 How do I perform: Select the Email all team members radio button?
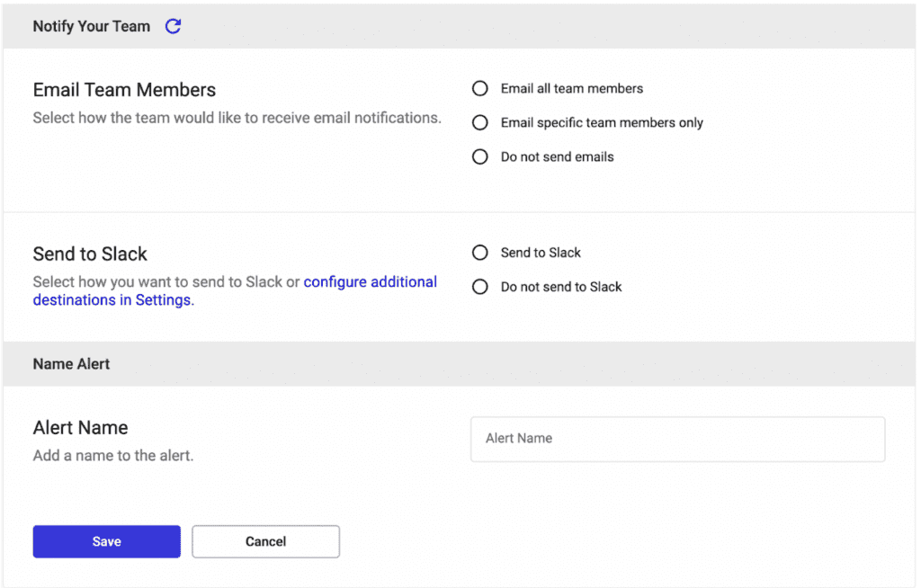click(480, 88)
